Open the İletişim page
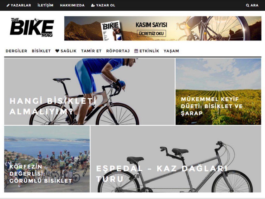Viewport: 265px width, 199px height. 46,5
